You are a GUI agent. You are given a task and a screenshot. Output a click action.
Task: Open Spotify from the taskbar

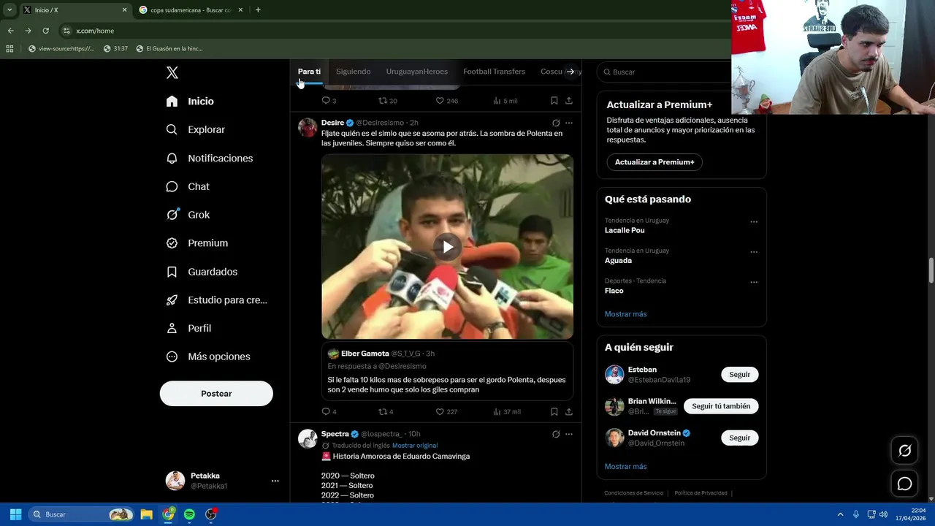click(189, 514)
